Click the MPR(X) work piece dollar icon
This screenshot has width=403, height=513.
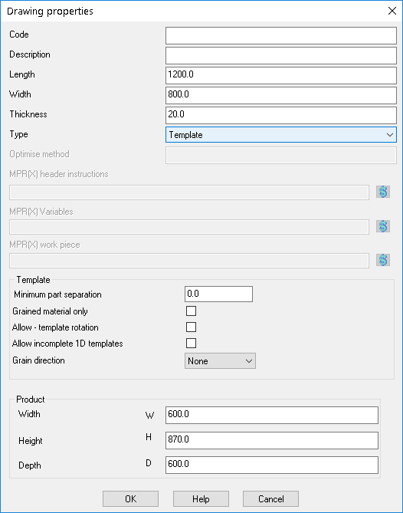383,261
